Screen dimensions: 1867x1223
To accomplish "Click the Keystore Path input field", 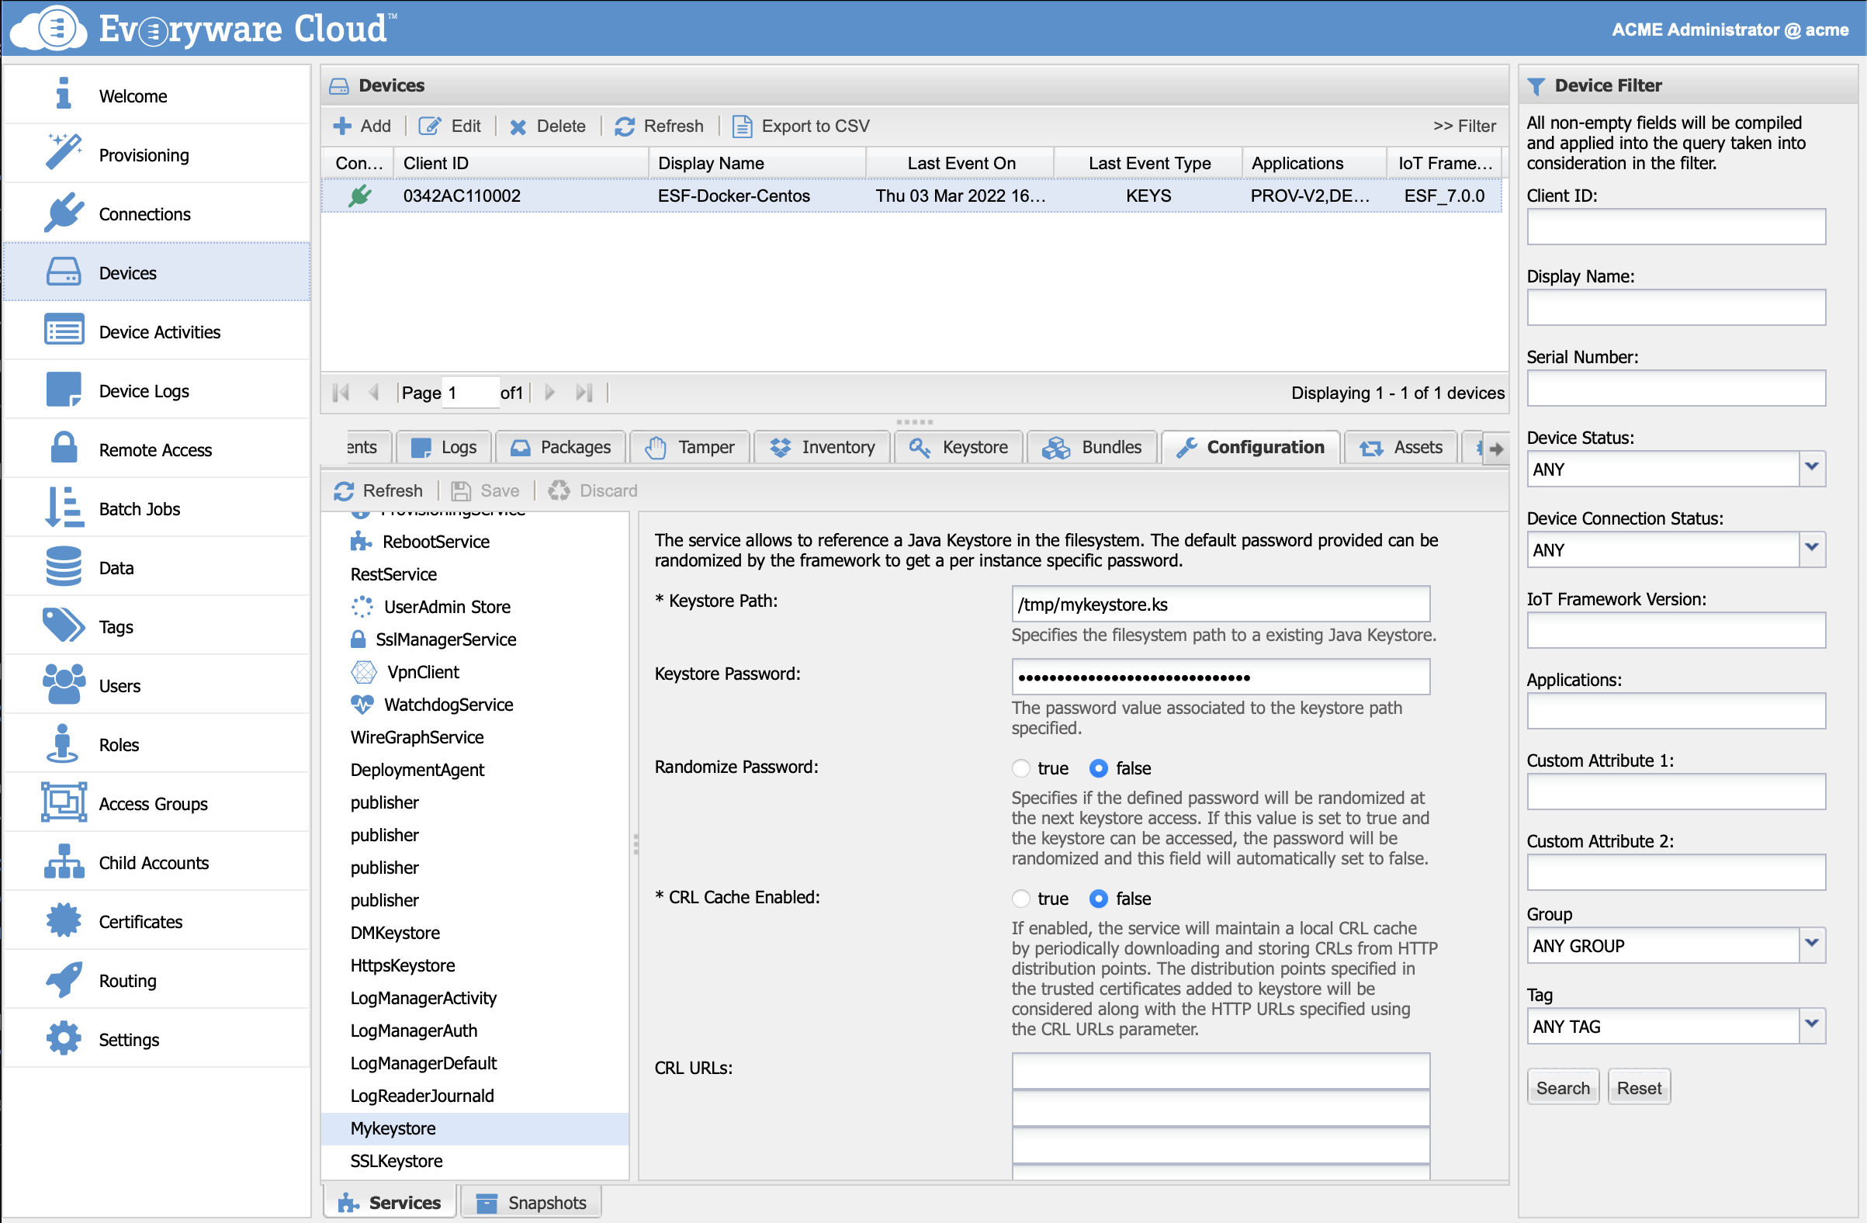I will (1221, 604).
